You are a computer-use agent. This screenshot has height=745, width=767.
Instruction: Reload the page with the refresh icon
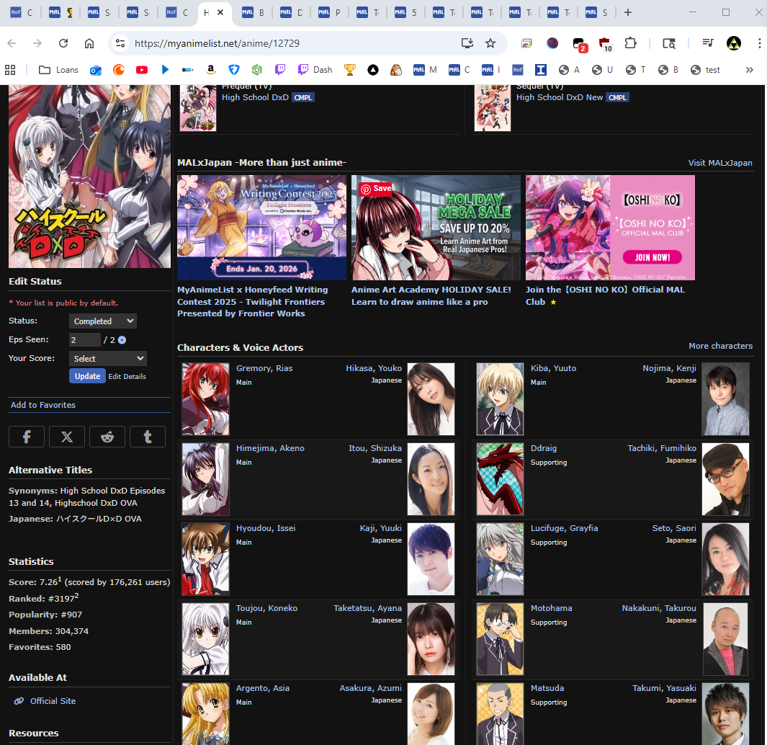click(63, 43)
